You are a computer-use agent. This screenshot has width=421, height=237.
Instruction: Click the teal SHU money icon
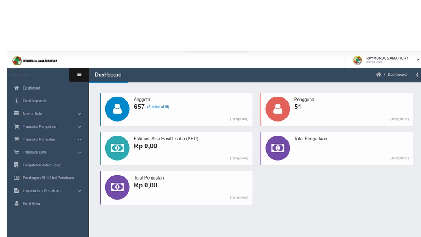(x=117, y=148)
